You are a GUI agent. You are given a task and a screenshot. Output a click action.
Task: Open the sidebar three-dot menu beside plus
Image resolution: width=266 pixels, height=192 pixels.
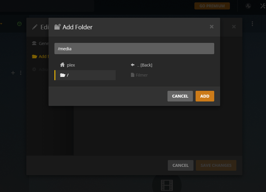[x=21, y=73]
